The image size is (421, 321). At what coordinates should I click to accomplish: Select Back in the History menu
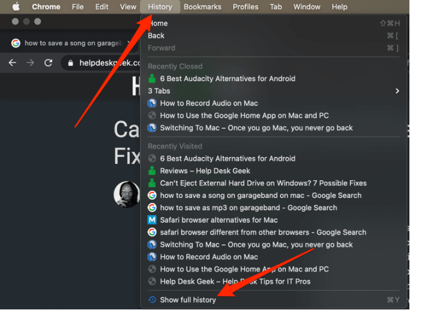click(156, 36)
